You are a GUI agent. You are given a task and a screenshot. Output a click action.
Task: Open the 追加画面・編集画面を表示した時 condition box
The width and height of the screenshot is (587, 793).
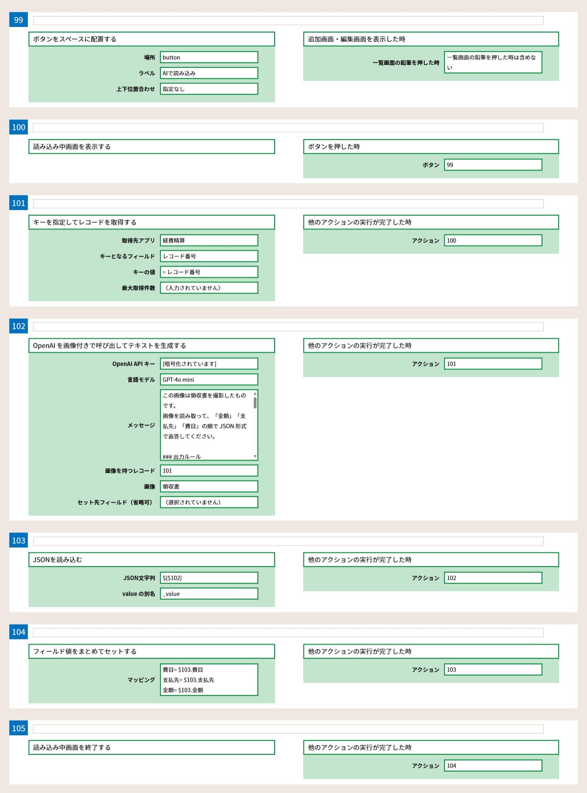tap(431, 39)
